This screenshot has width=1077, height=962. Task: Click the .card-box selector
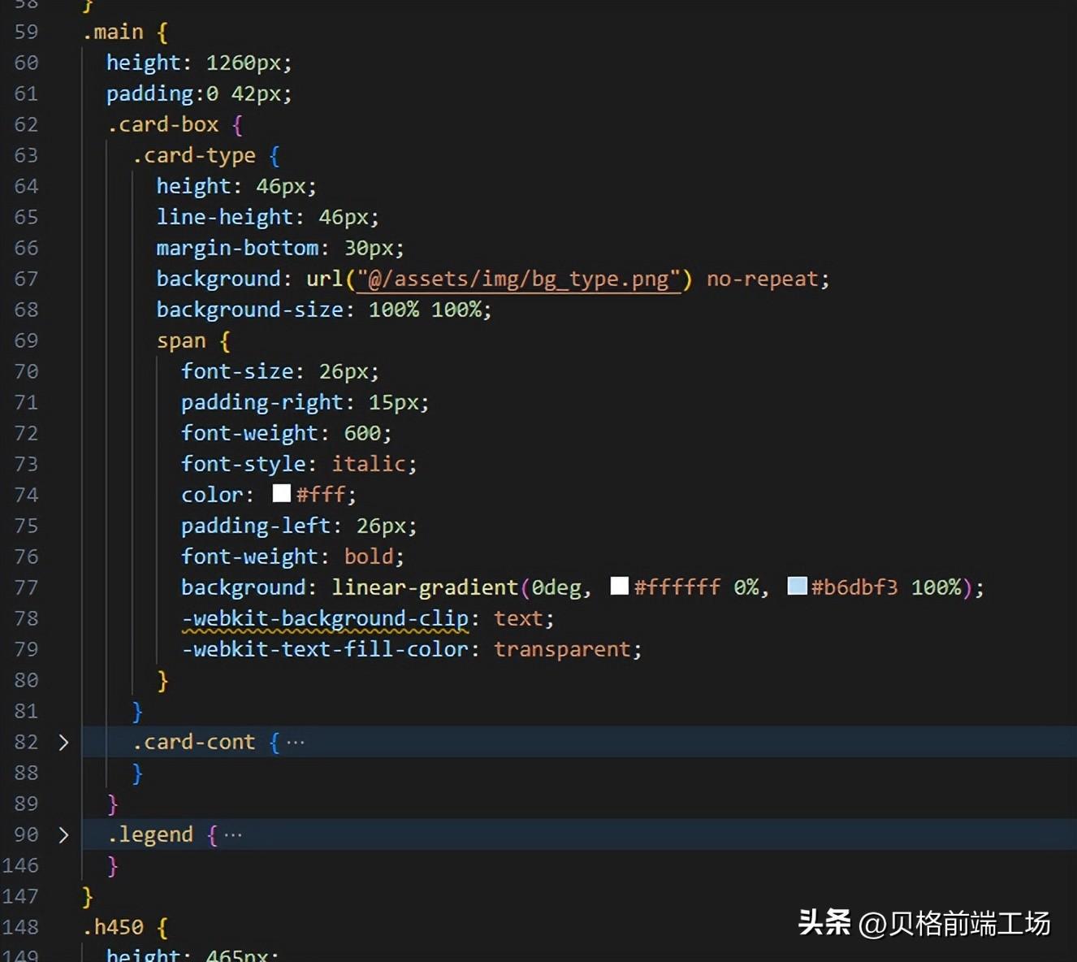(x=163, y=124)
